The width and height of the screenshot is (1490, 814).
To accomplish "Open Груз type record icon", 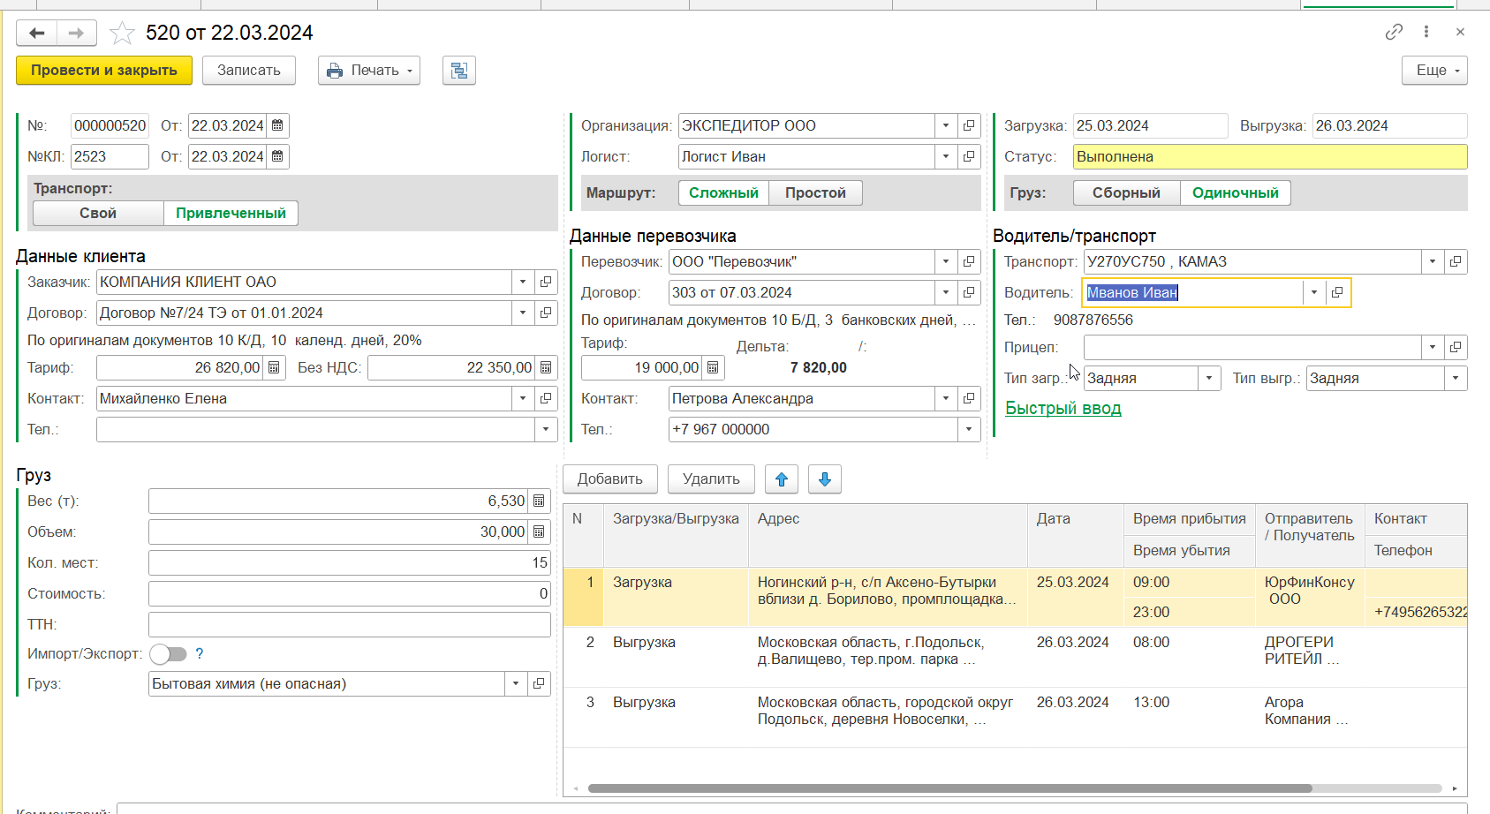I will [539, 683].
